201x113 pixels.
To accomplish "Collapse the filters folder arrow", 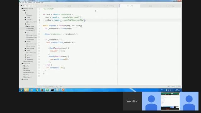I will tap(24, 24).
